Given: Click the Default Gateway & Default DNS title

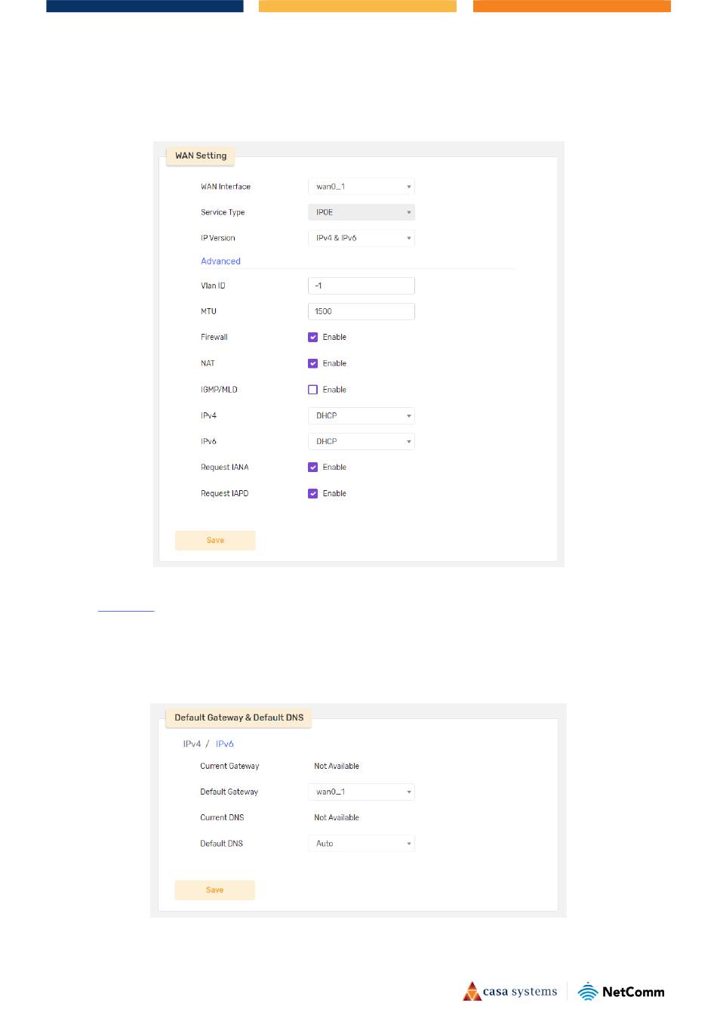Looking at the screenshot, I should pyautogui.click(x=238, y=718).
